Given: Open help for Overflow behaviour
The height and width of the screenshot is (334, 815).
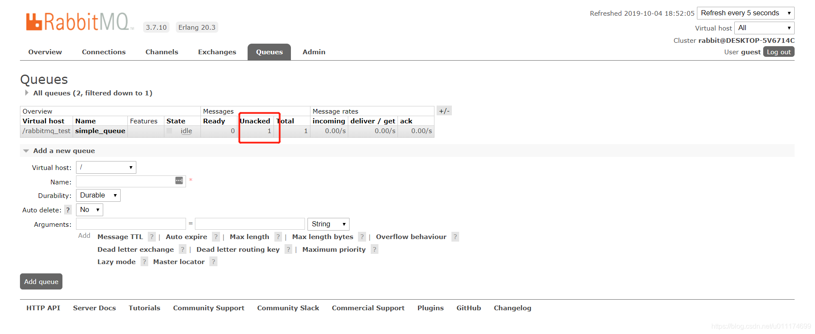Looking at the screenshot, I should [x=455, y=237].
